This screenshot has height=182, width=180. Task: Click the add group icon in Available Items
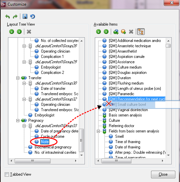tap(116, 32)
